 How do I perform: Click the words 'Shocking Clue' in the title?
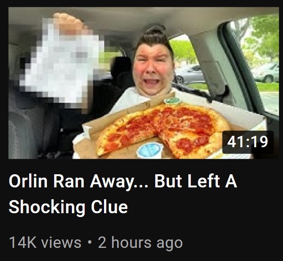point(68,207)
